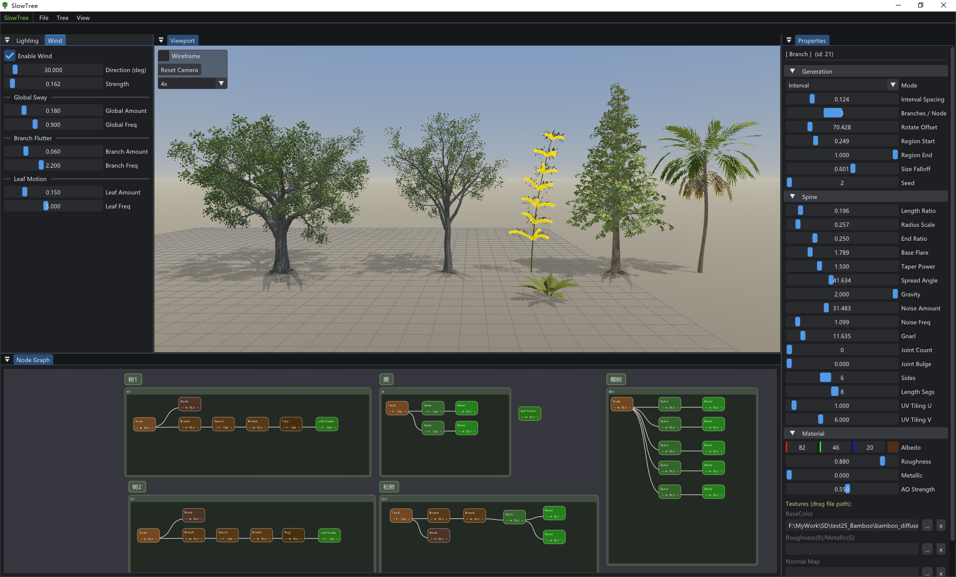Image resolution: width=956 pixels, height=577 pixels.
Task: Collapse the Spine section
Action: point(793,196)
